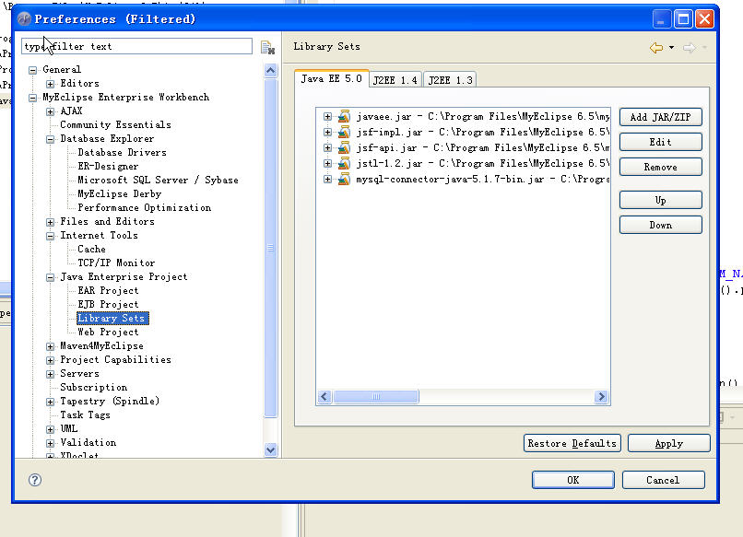The height and width of the screenshot is (537, 743).
Task: Switch to the J2EE 1.3 tab
Action: click(x=450, y=80)
